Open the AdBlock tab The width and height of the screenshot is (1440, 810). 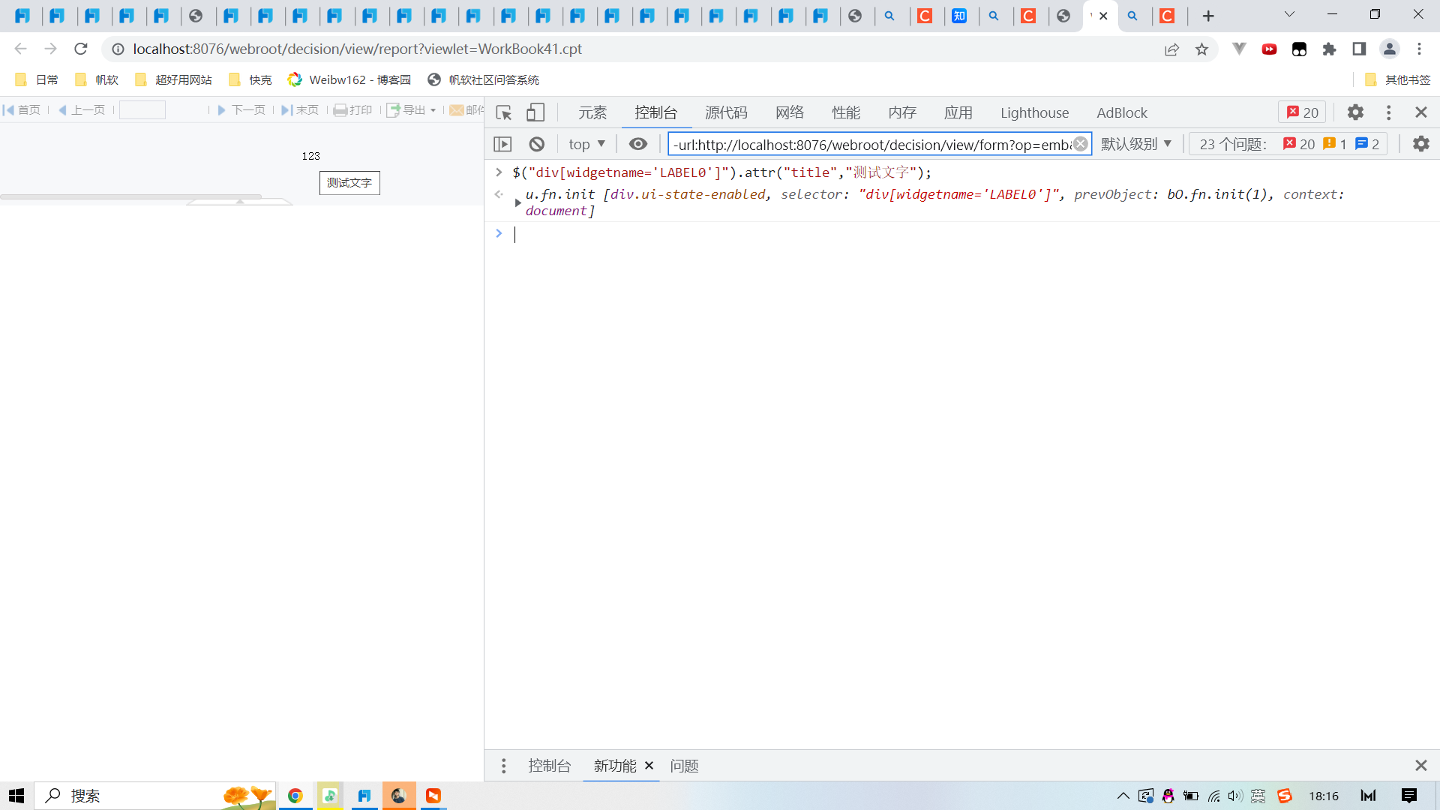[1122, 112]
